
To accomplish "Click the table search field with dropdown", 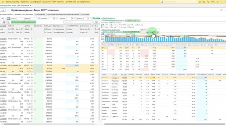I will click(x=78, y=22).
